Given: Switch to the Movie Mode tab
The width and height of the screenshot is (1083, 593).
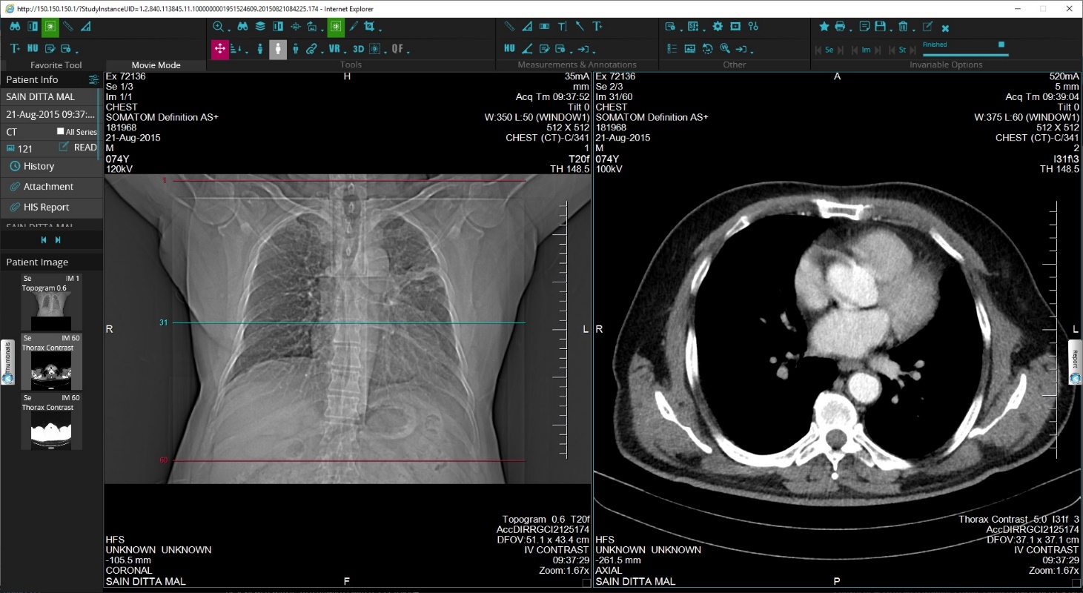Looking at the screenshot, I should [x=156, y=65].
